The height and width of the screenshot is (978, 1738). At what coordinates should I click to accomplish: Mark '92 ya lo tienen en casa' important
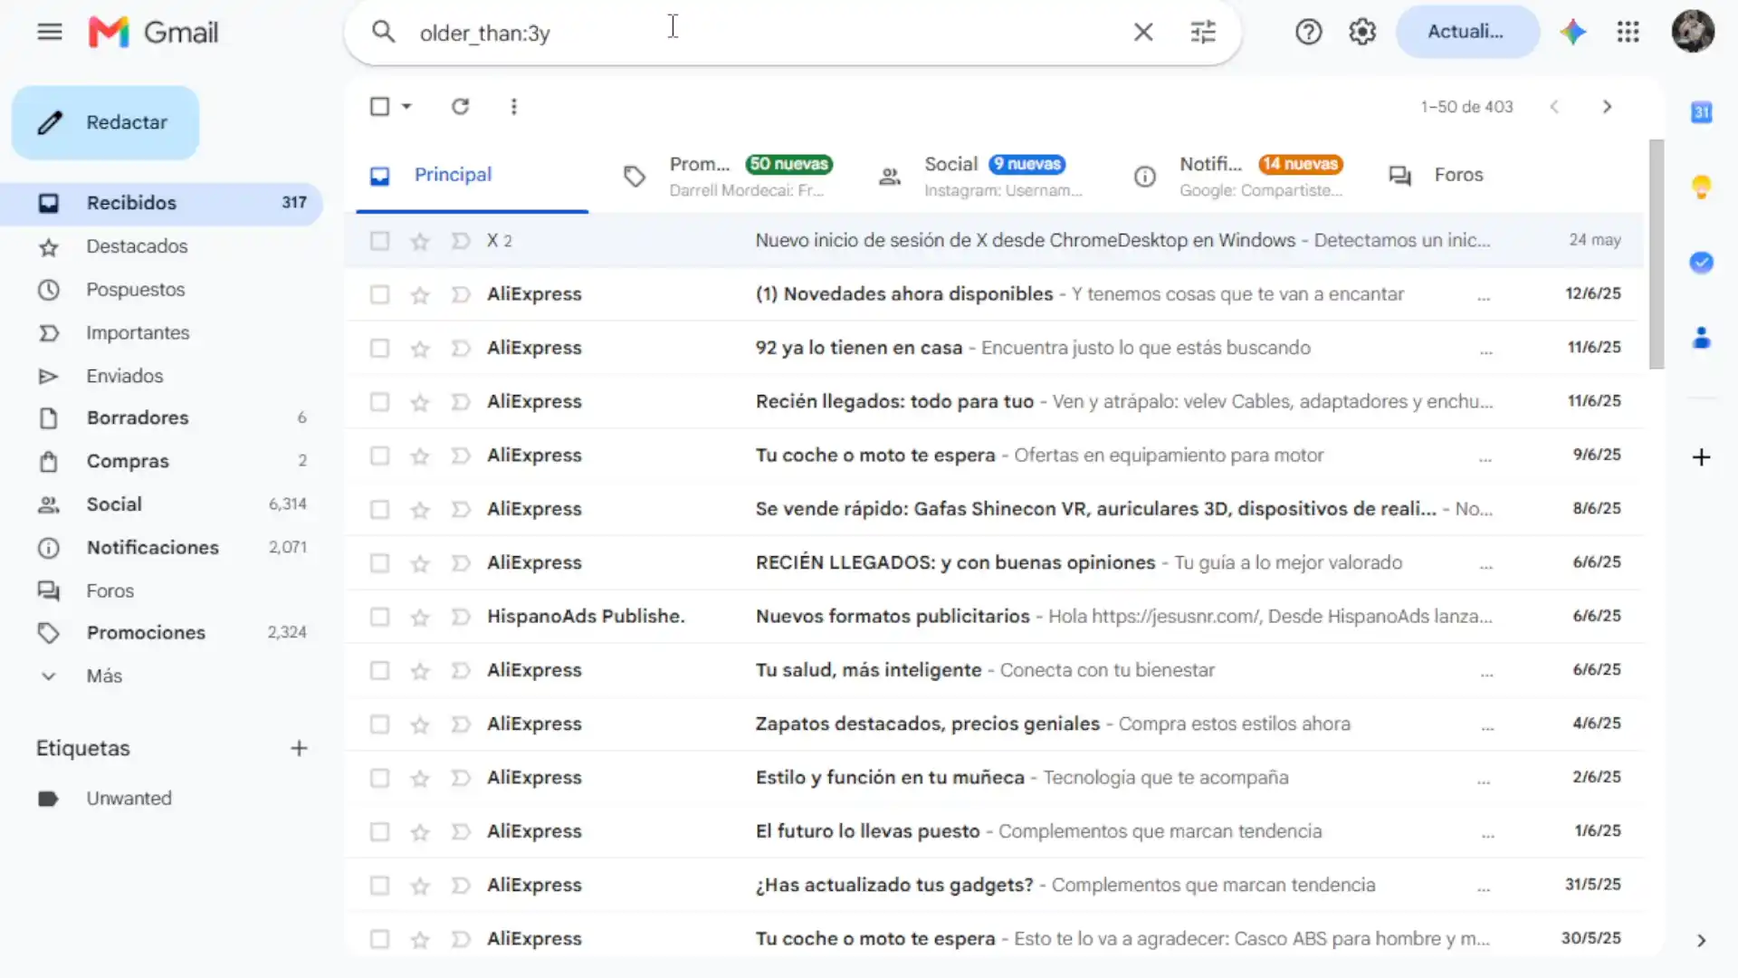[461, 349]
